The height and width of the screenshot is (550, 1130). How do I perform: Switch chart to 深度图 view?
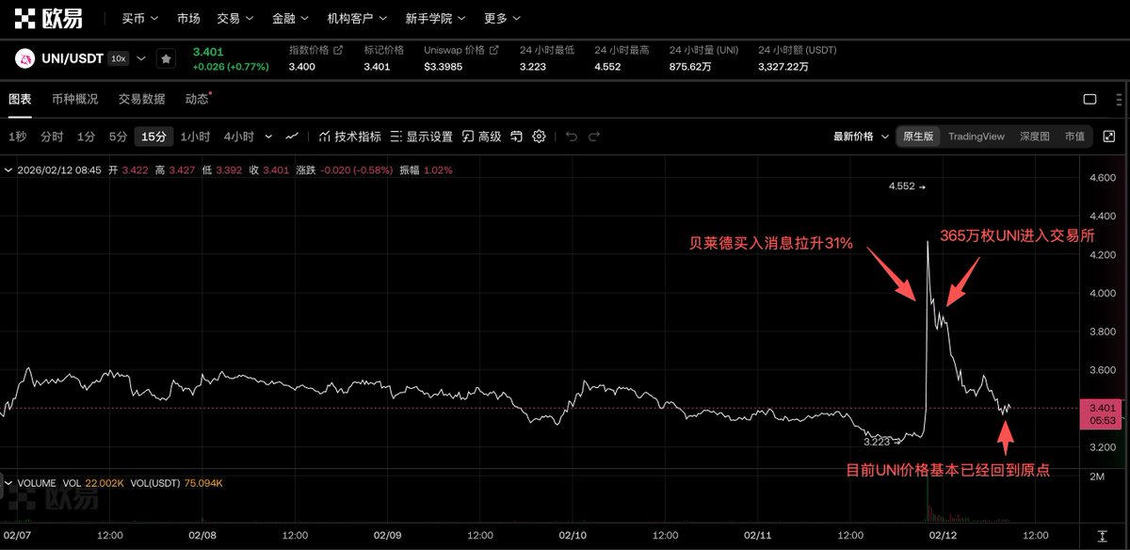[x=1034, y=137]
